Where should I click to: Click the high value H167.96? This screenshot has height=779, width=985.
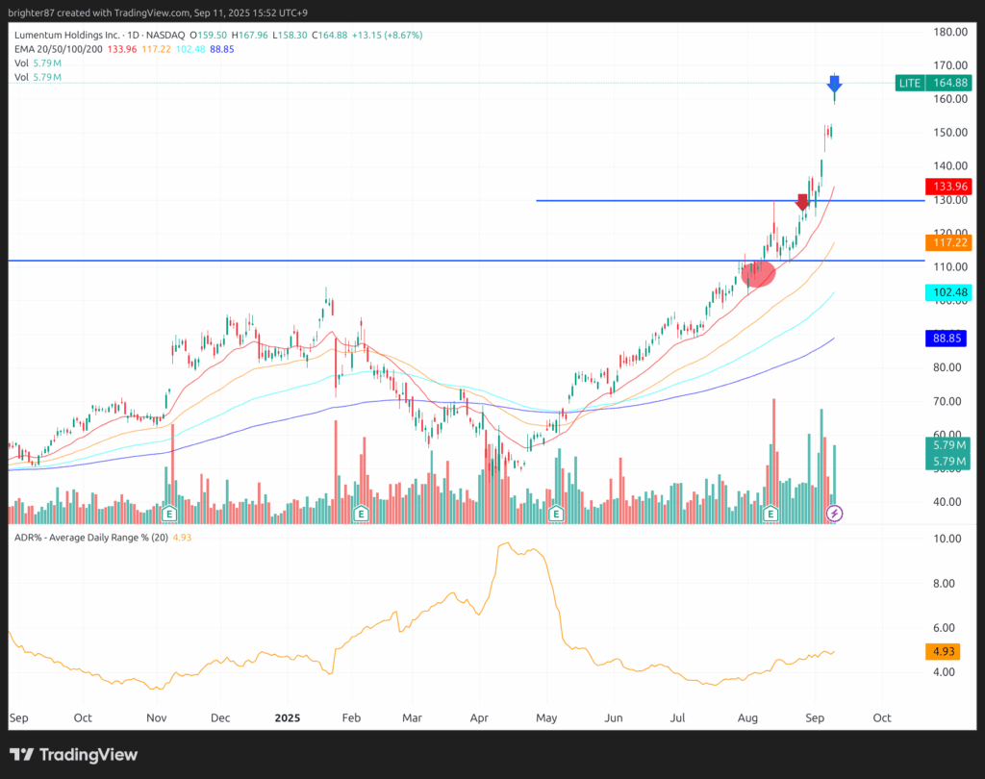[249, 36]
